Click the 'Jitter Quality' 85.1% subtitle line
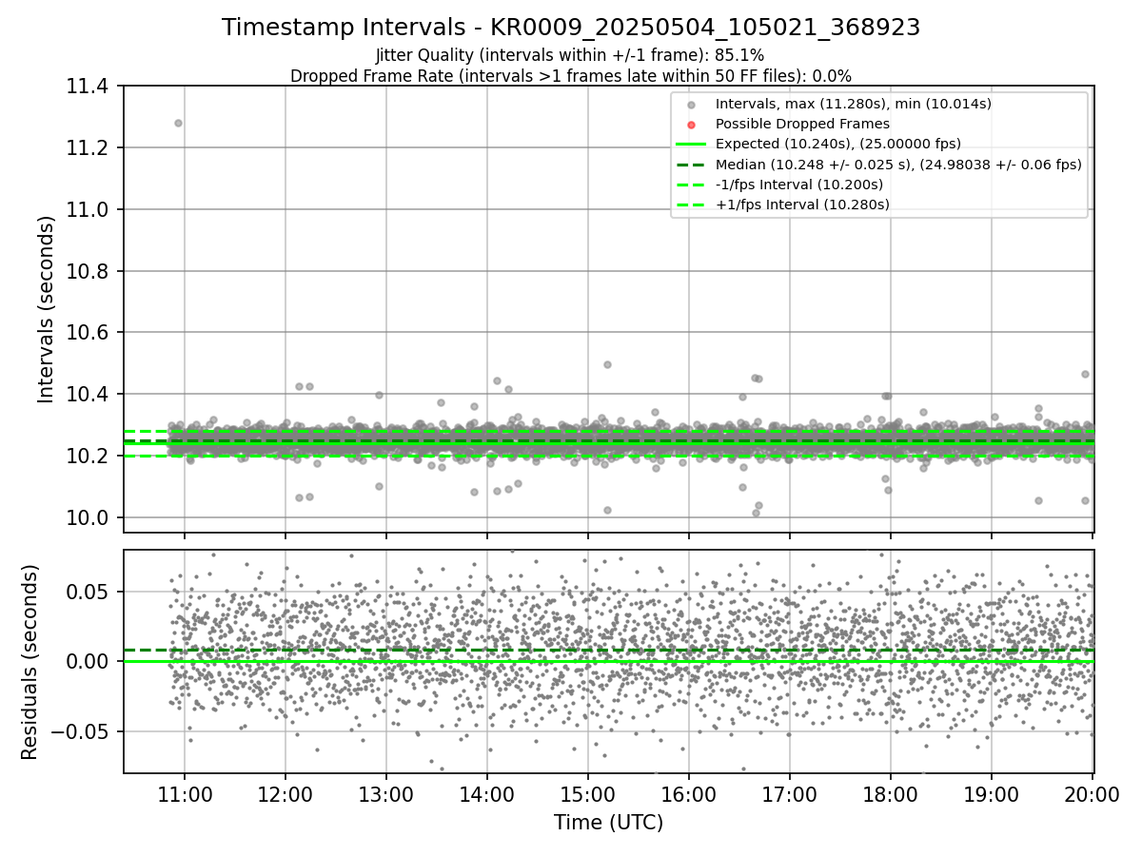This screenshot has height=856, width=1142. (570, 56)
